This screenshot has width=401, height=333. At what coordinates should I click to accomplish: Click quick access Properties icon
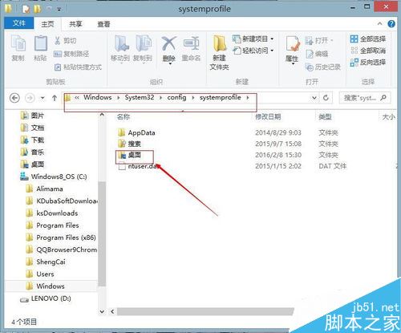26,9
